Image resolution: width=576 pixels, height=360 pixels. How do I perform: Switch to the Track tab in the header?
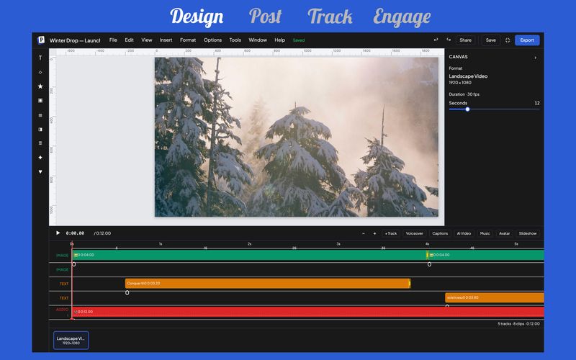[x=330, y=17]
